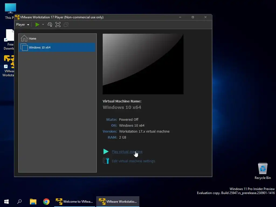Select Home in the library list
The width and height of the screenshot is (276, 207).
click(57, 38)
